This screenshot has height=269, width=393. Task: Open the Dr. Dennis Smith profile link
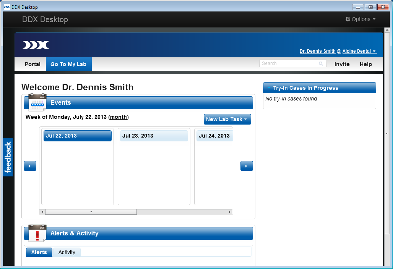(x=317, y=51)
